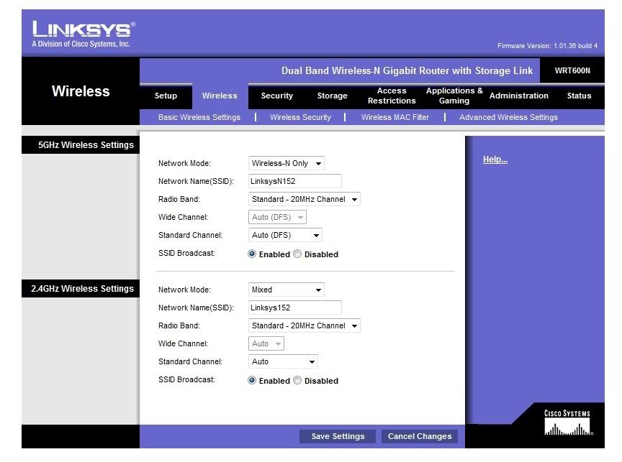This screenshot has height=462, width=622.
Task: Click the router title Dual Band Wireless-N text
Action: tap(407, 71)
